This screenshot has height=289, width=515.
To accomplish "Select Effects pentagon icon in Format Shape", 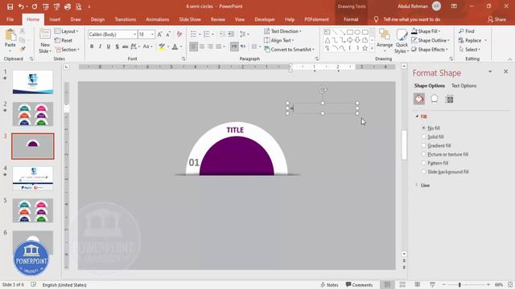I will click(x=435, y=99).
